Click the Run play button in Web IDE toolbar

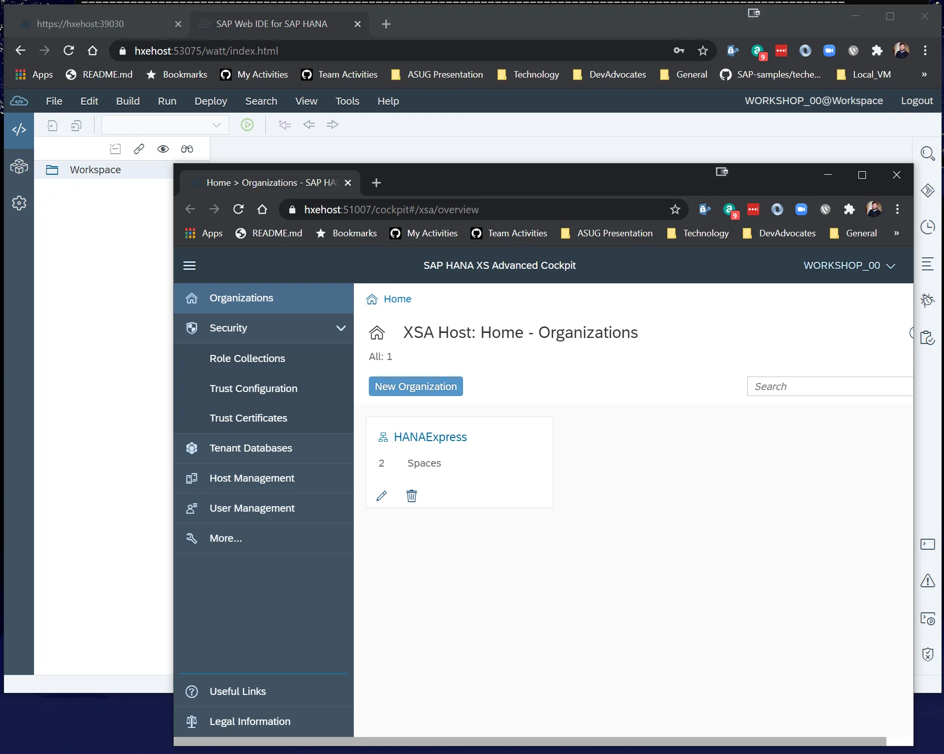click(x=247, y=125)
